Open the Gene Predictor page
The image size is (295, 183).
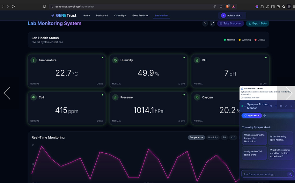[140, 15]
